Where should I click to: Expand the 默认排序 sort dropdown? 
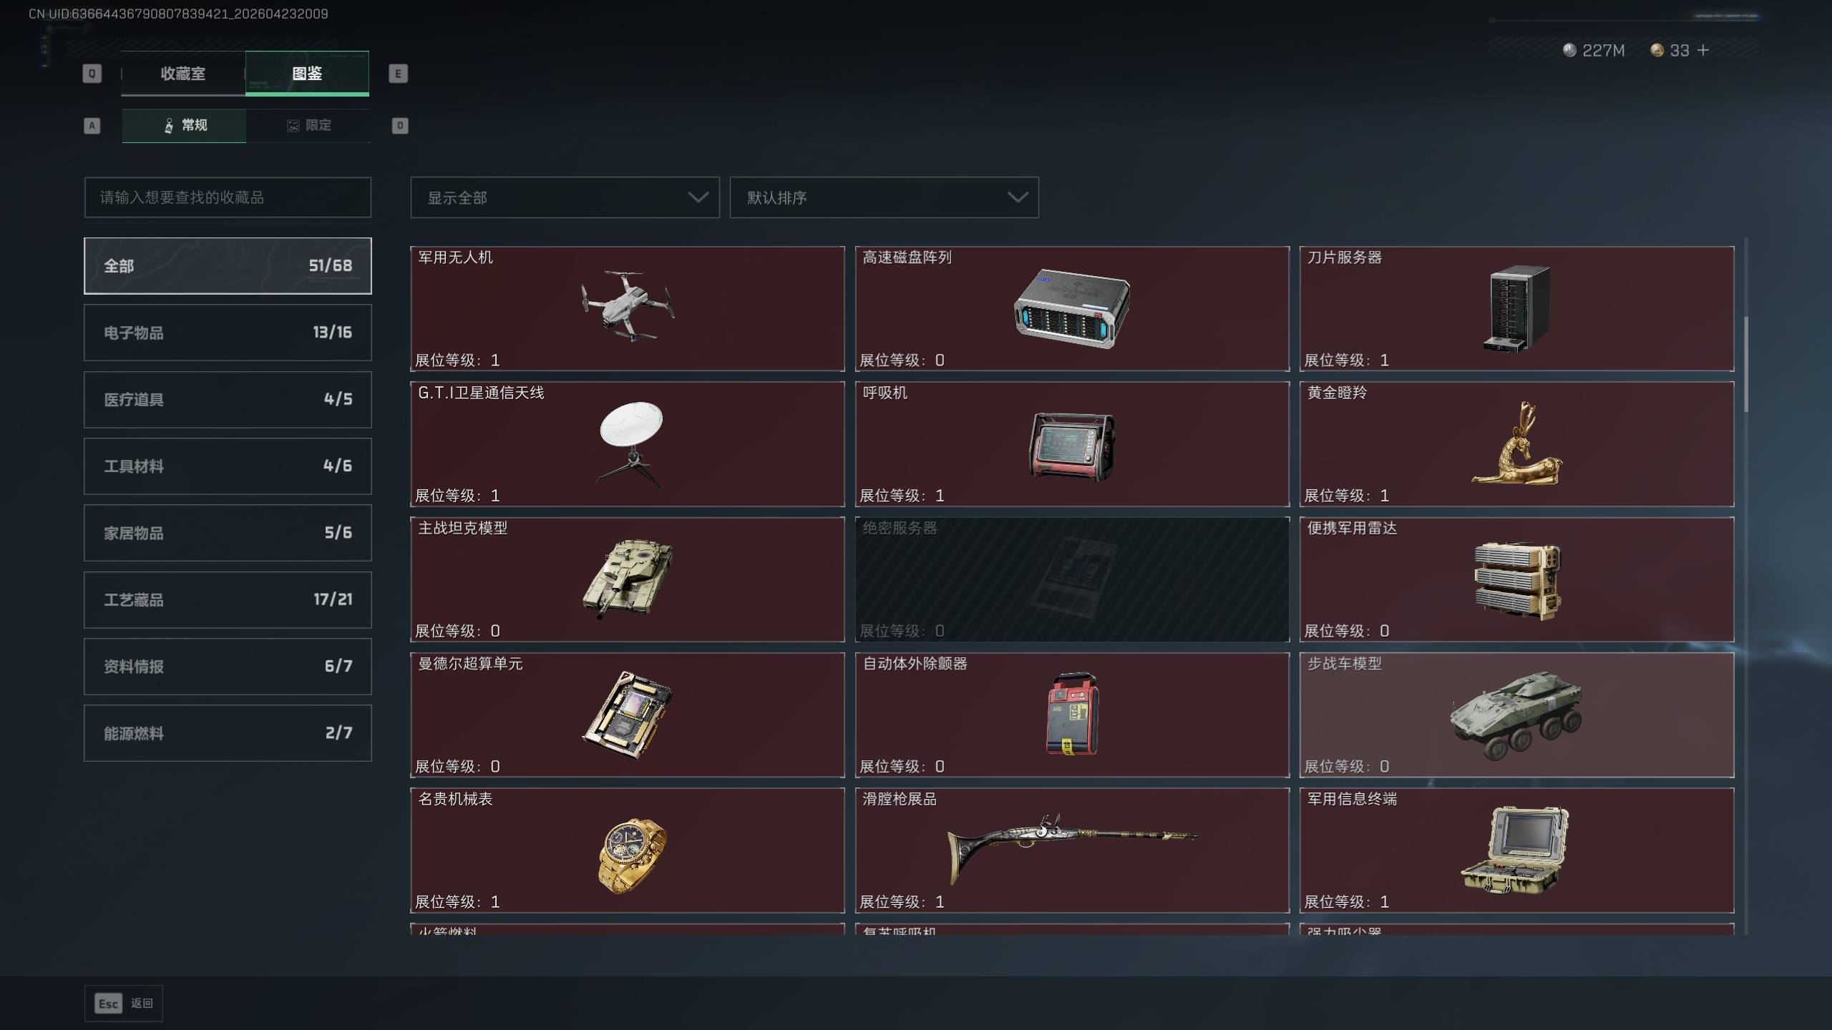884,197
